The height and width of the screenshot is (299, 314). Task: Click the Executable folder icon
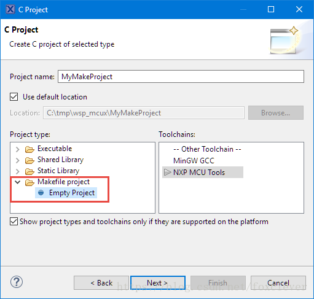pos(29,149)
